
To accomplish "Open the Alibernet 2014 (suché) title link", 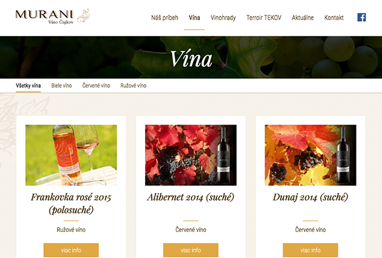I will tap(191, 197).
